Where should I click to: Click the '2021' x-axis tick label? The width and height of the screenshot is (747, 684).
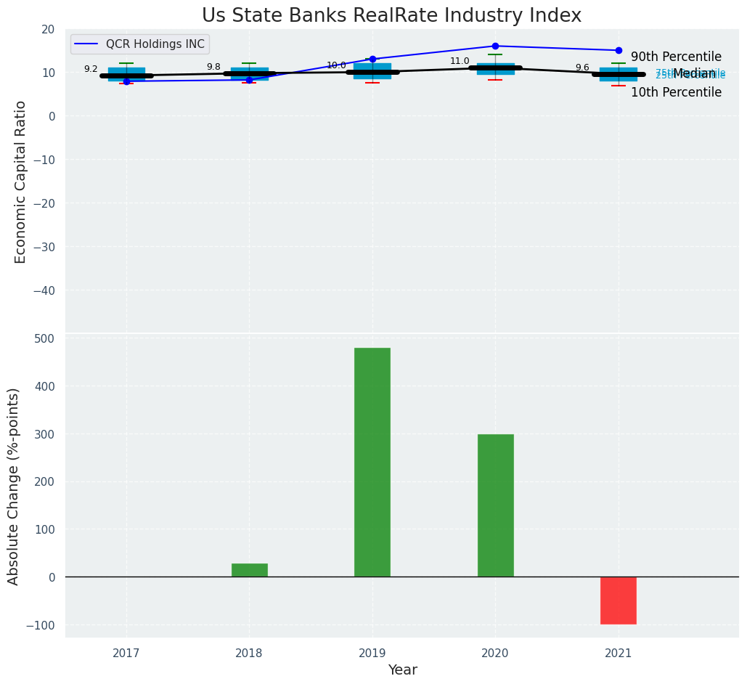pyautogui.click(x=619, y=653)
